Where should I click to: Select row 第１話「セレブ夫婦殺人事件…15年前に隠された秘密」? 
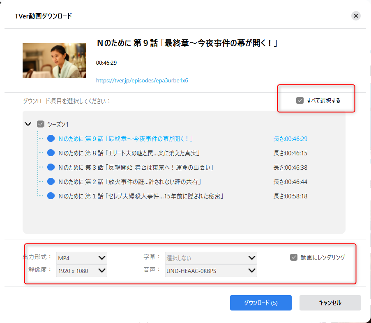141,196
